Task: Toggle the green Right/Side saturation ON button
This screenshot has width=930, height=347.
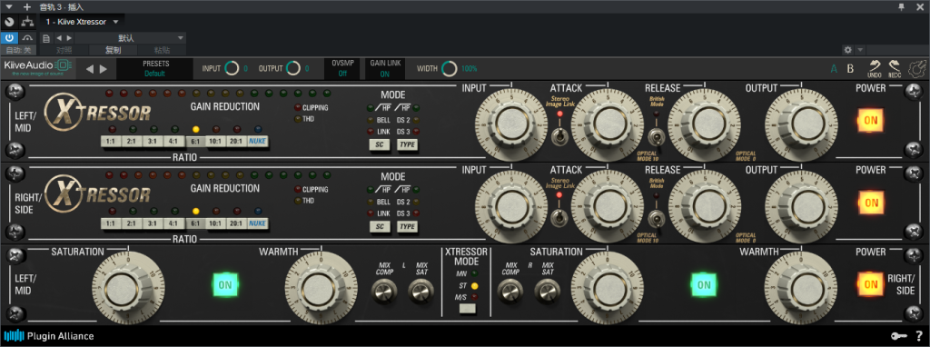Action: pos(704,284)
